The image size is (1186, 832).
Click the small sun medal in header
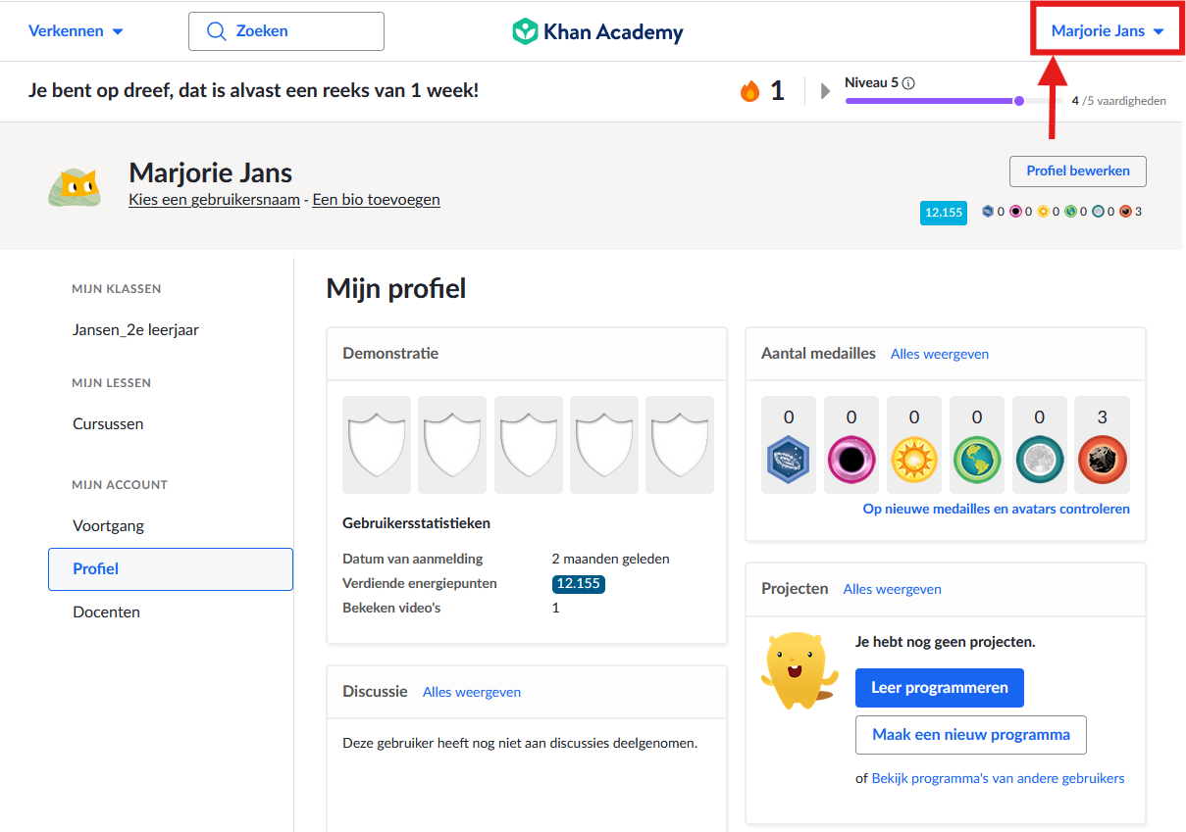coord(1043,212)
